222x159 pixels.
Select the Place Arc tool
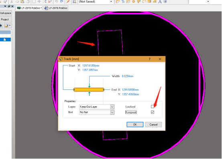144,2
